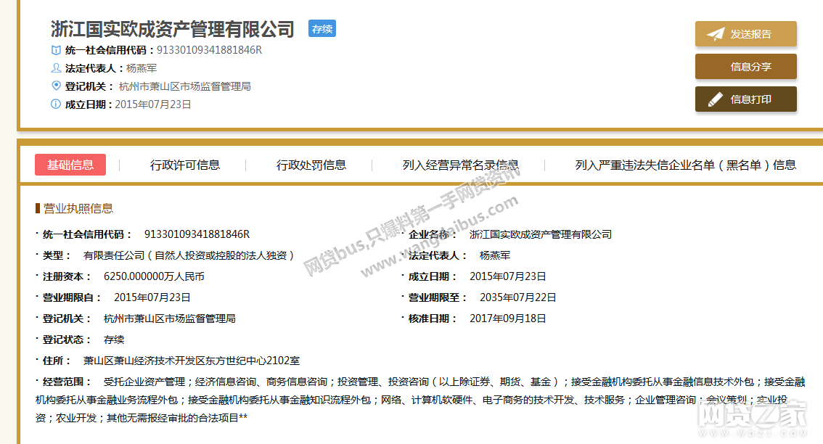View the 列入经营异常名录信息 tab
Screen dimensions: 823x444
(x=460, y=165)
